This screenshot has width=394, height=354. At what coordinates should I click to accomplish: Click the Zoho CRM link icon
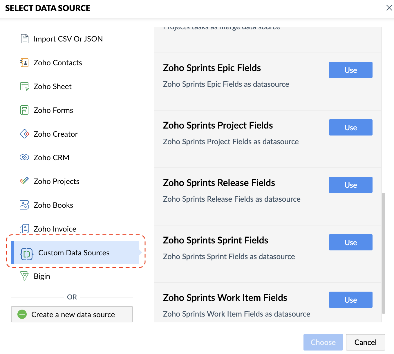[24, 158]
